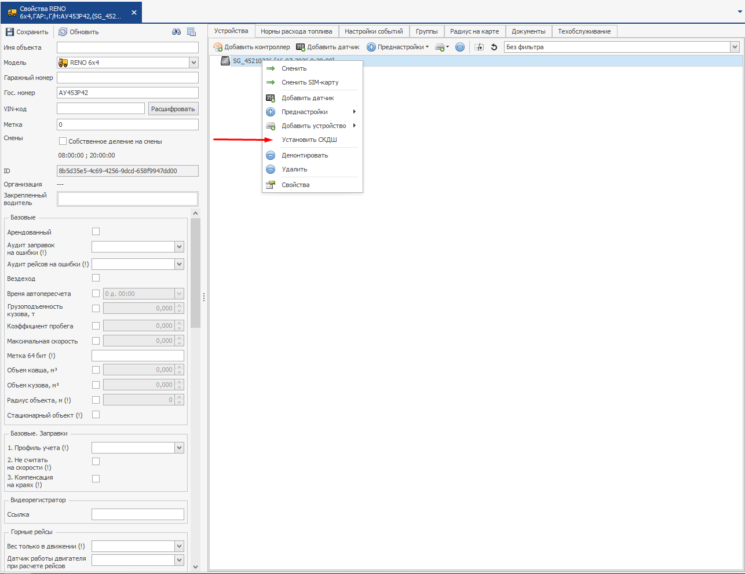Toggle Не считать на скорости checkbox
745x574 pixels.
96,462
